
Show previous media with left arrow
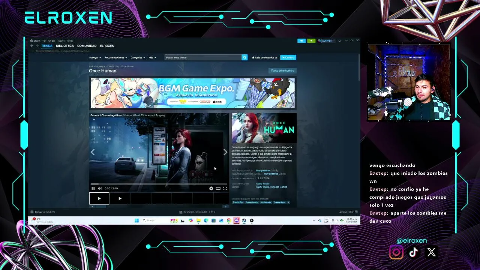93,152
